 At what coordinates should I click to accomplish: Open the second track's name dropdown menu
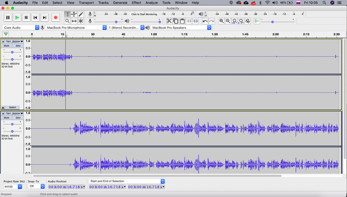click(14, 113)
